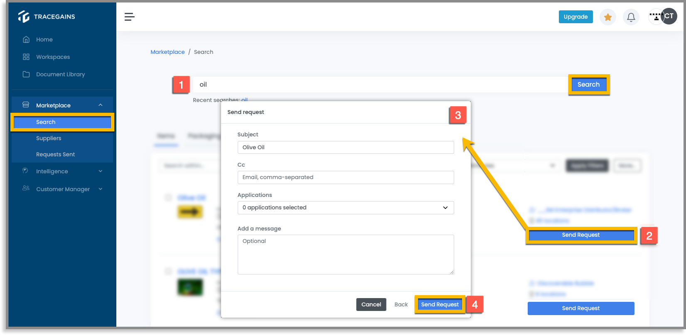The width and height of the screenshot is (686, 335).
Task: Open Requests Sent in sidebar
Action: 56,154
